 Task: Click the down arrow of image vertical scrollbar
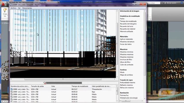click(117, 77)
